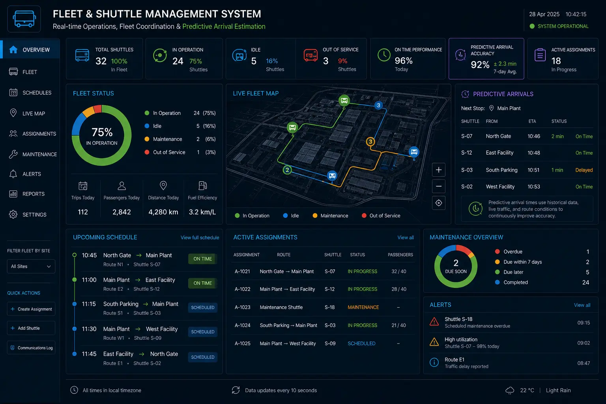606x404 pixels.
Task: Click the Main Plant next stop pin
Action: (x=491, y=108)
